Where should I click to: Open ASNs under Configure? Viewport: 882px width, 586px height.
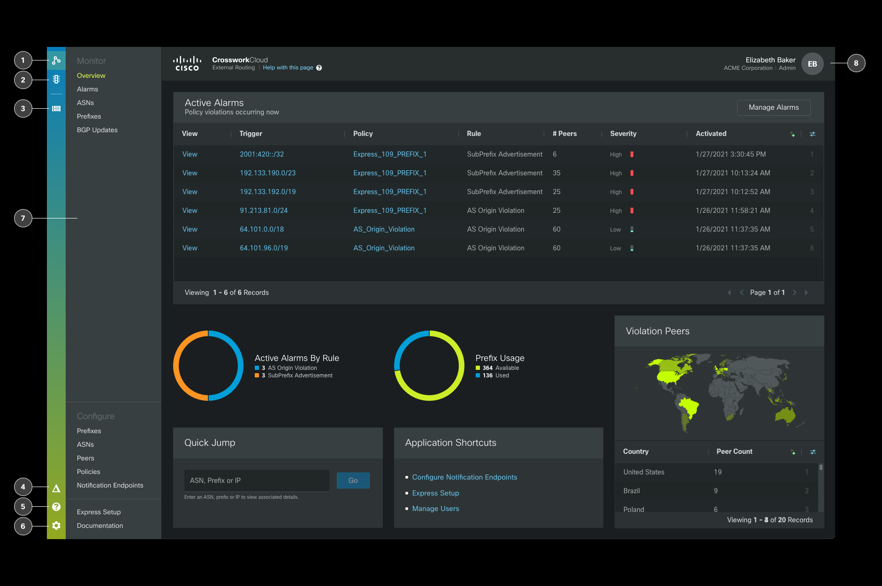(x=85, y=444)
